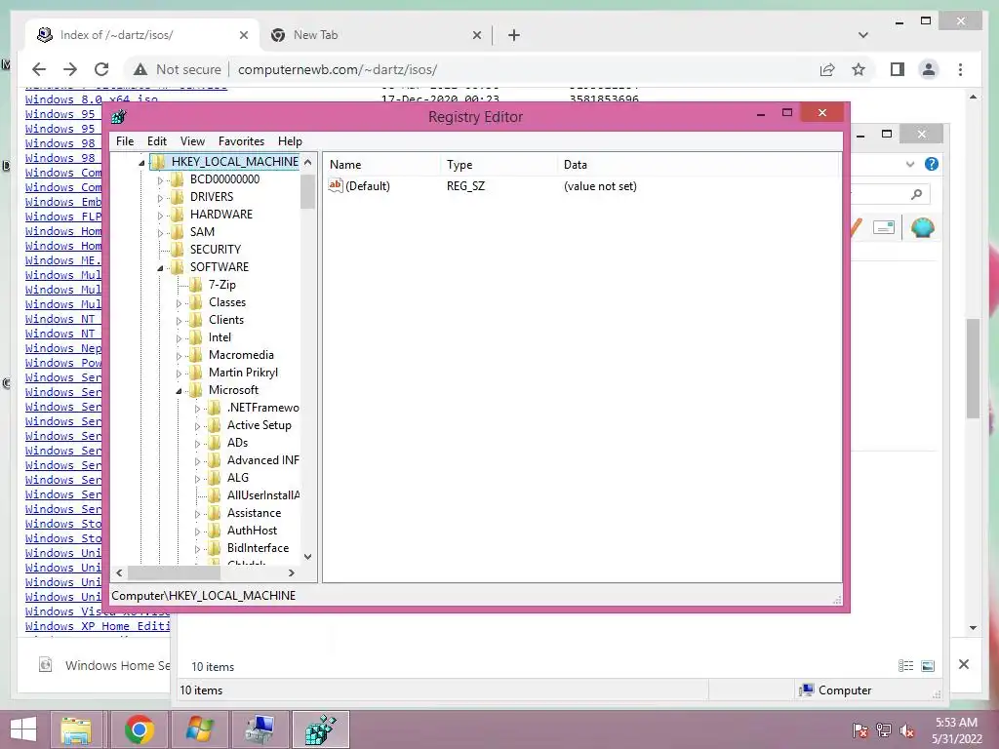Expand the SAM key
The height and width of the screenshot is (749, 999).
tap(160, 233)
